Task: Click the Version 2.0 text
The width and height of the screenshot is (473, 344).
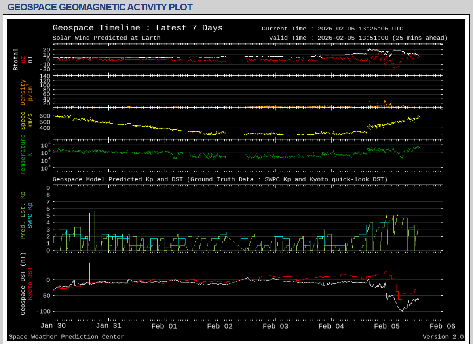Action: tap(443, 337)
